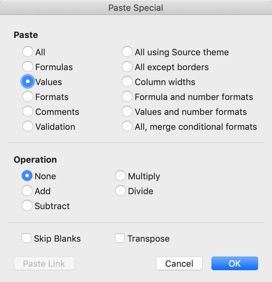272x282 pixels.
Task: Click the Cancel button
Action: tap(179, 264)
